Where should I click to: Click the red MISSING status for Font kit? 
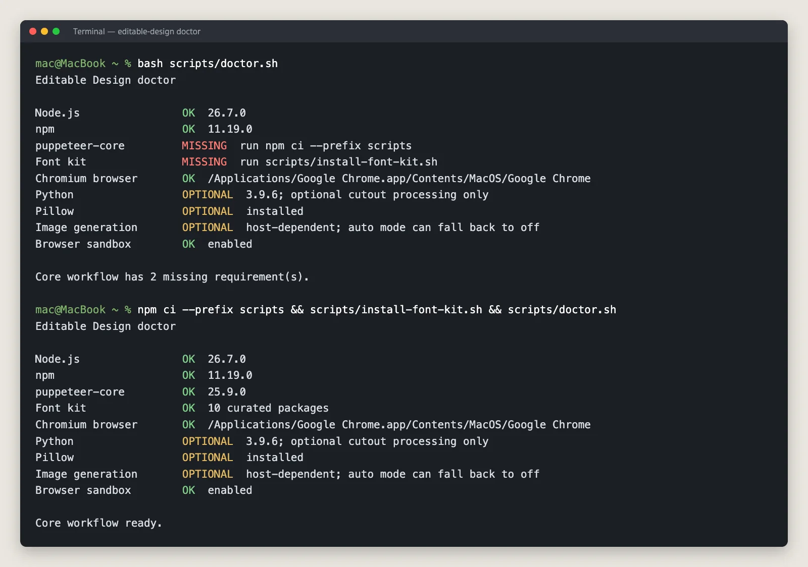(x=204, y=162)
